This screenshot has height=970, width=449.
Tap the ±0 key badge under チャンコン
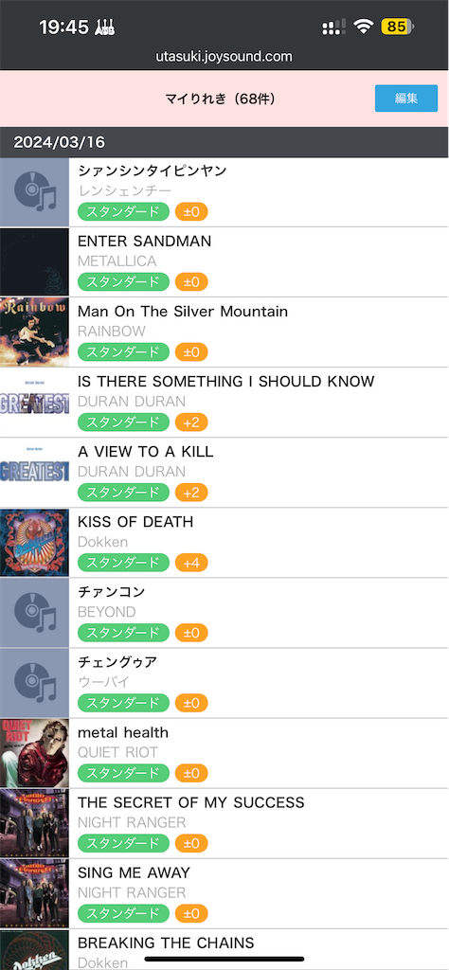point(191,633)
